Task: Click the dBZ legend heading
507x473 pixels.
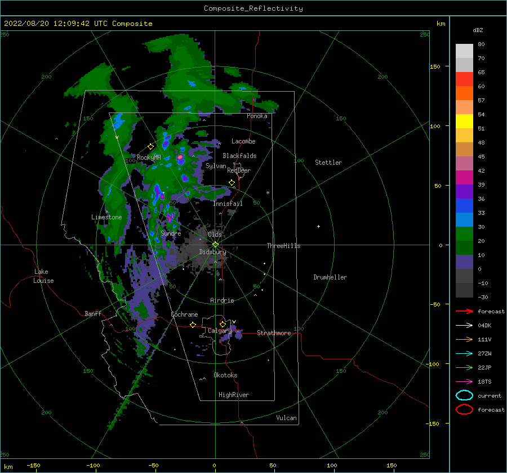Action: tap(478, 30)
